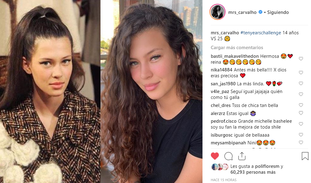Expand with Cargar más comentarios
Viewport: 311px width, 183px height.
[x=237, y=48]
